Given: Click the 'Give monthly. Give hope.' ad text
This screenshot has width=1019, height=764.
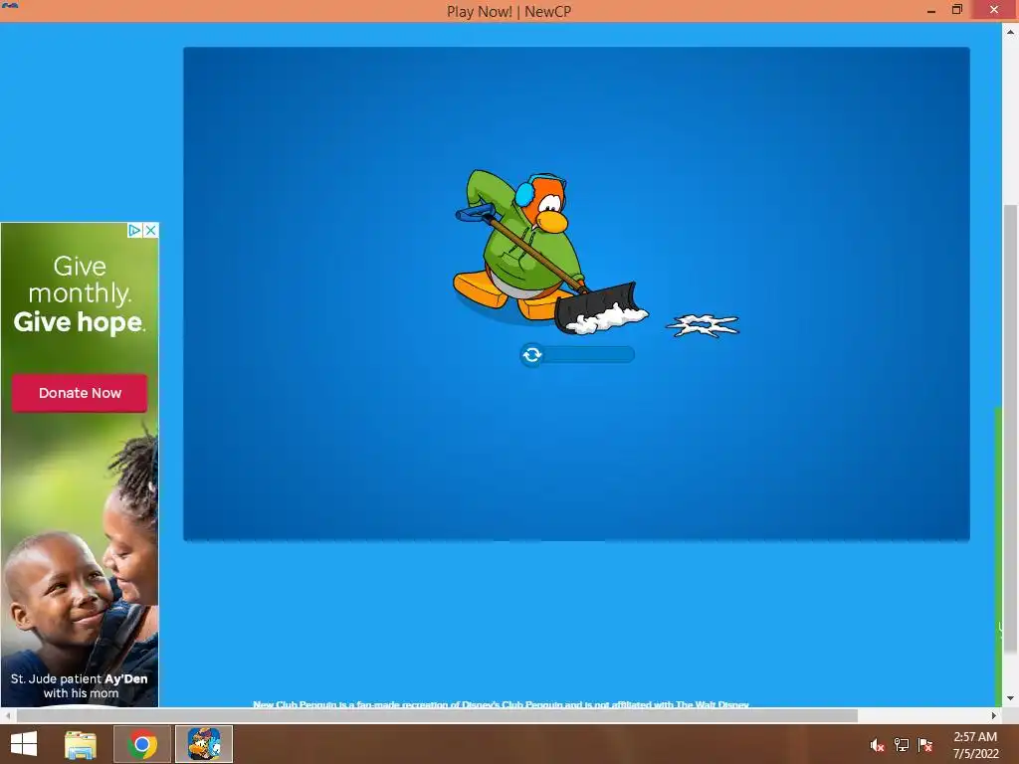Looking at the screenshot, I should coord(80,293).
